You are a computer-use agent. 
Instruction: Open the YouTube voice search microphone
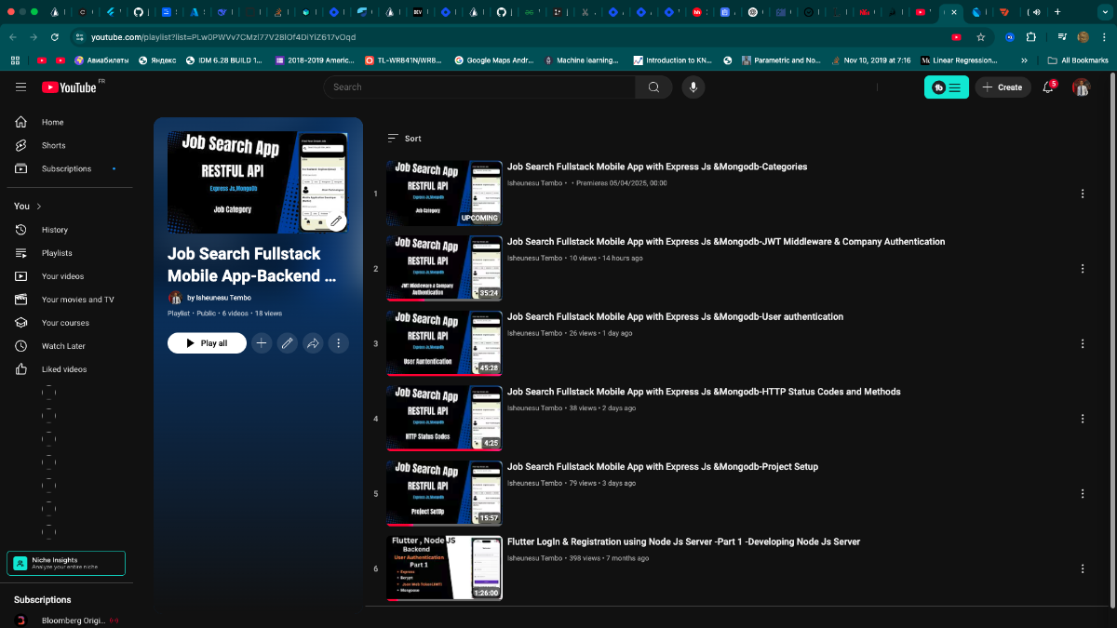point(693,87)
